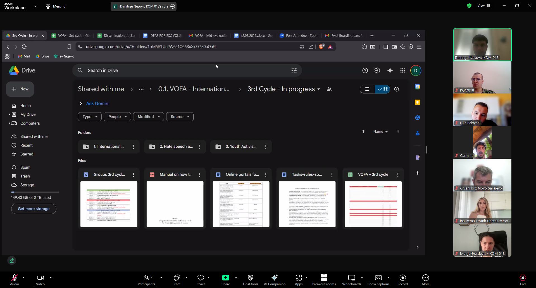Viewport: 536px width, 288px height.
Task: Unmute the microphone Audio button
Action: click(14, 280)
